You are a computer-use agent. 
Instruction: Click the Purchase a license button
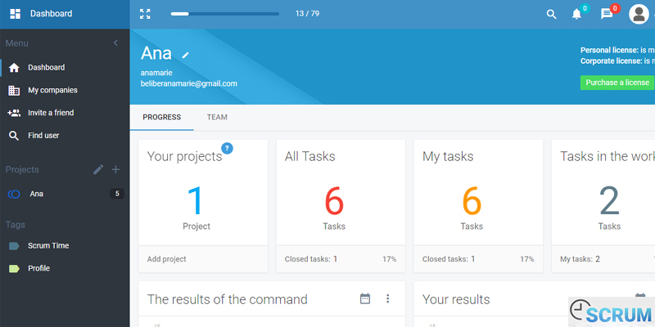pos(617,83)
